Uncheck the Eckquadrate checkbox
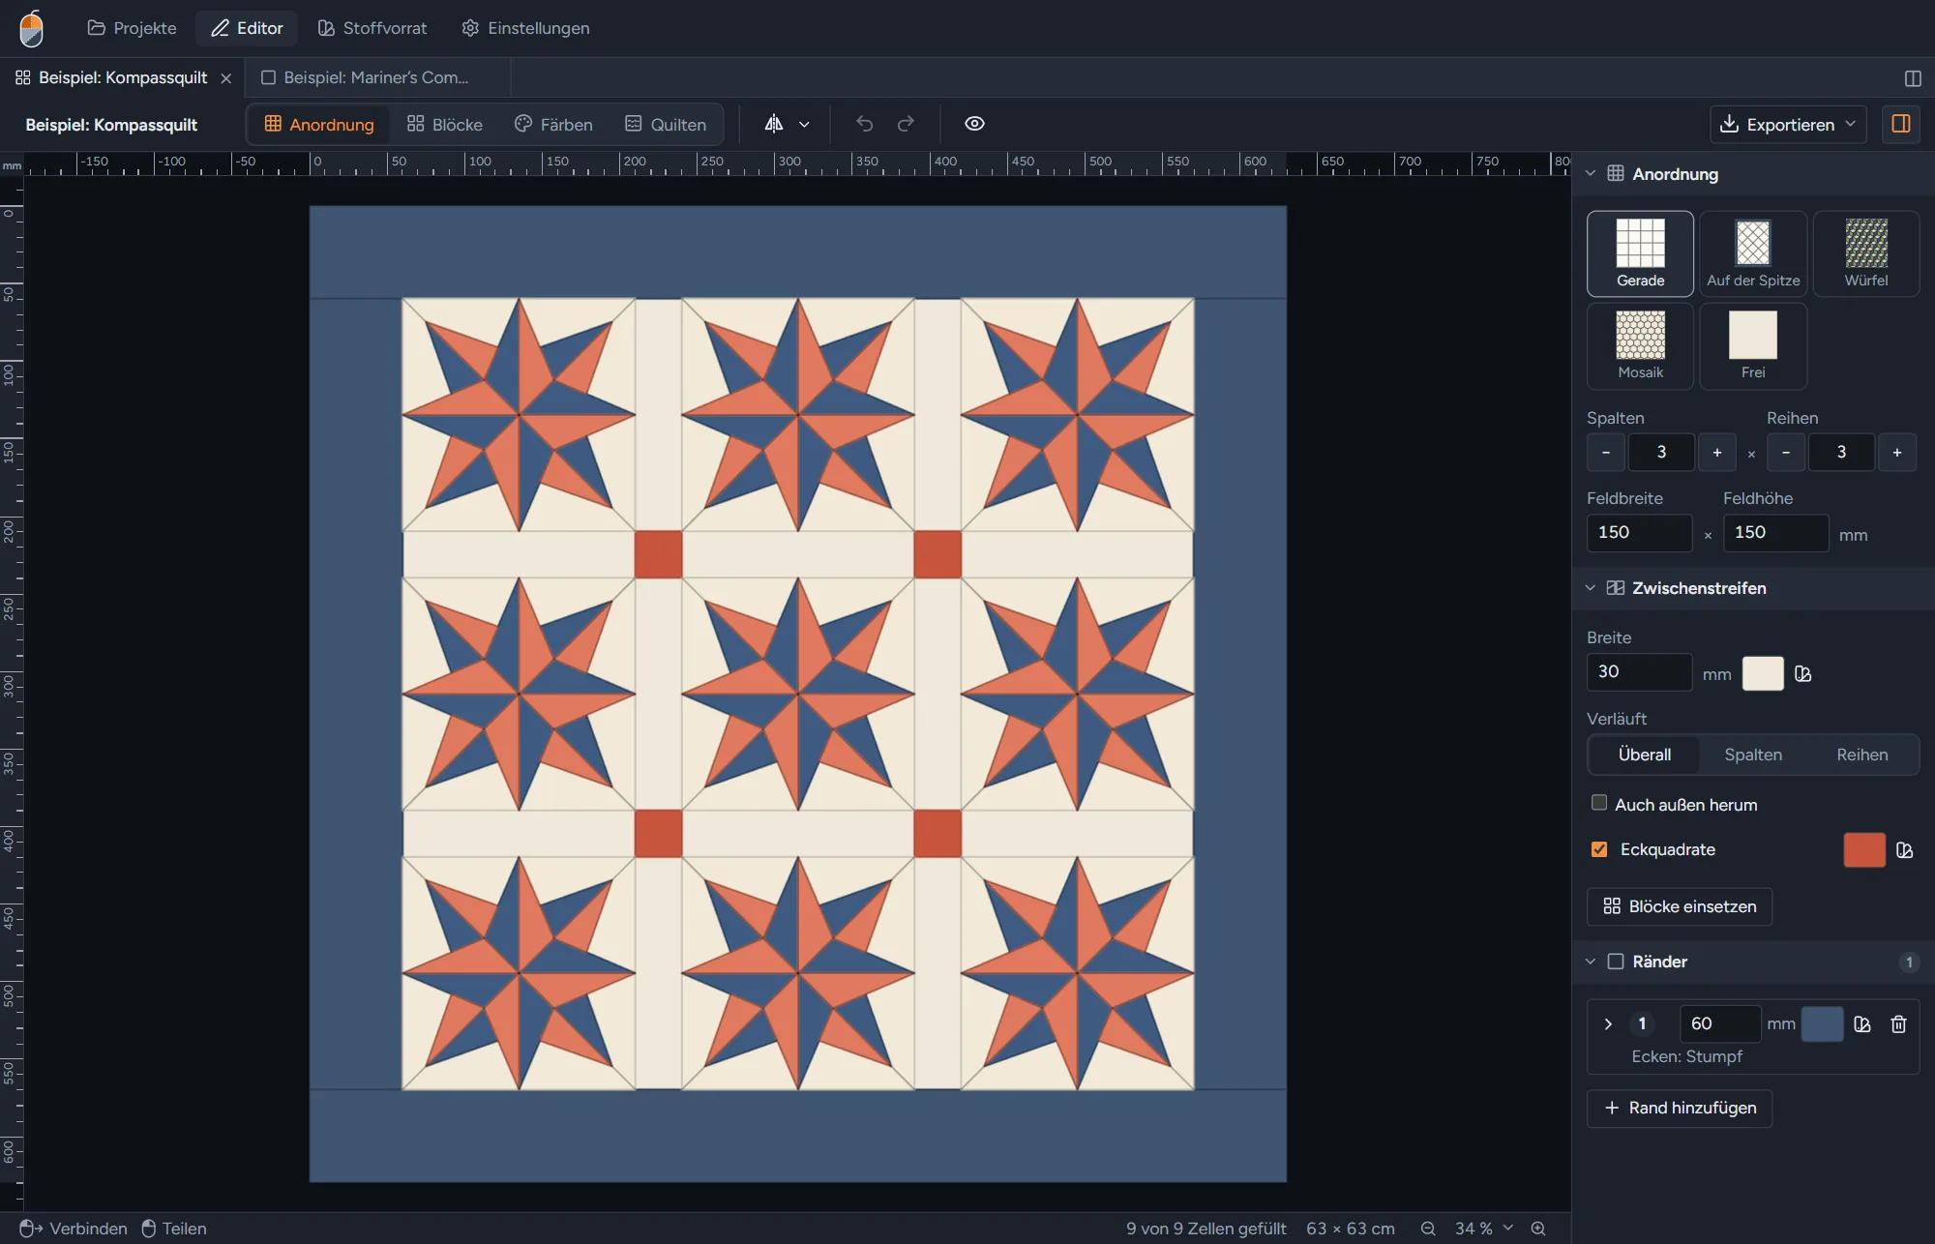This screenshot has height=1244, width=1935. tap(1599, 849)
